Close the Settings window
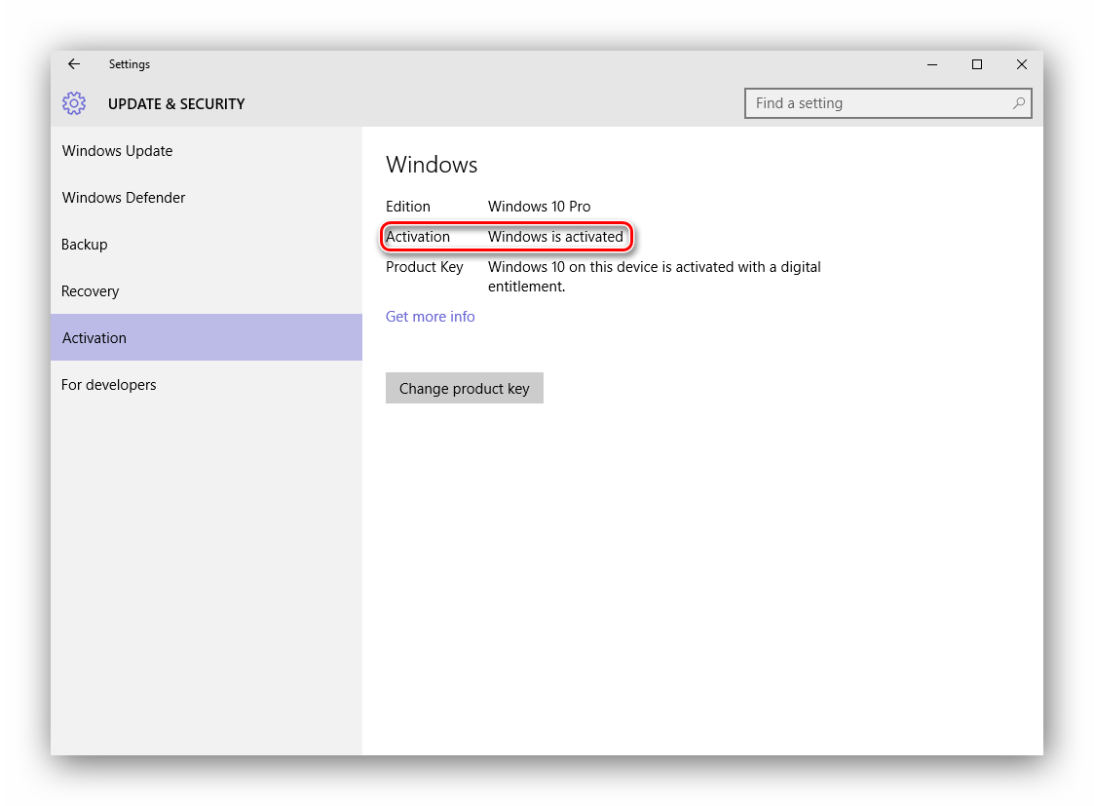Image resolution: width=1094 pixels, height=806 pixels. (1022, 64)
